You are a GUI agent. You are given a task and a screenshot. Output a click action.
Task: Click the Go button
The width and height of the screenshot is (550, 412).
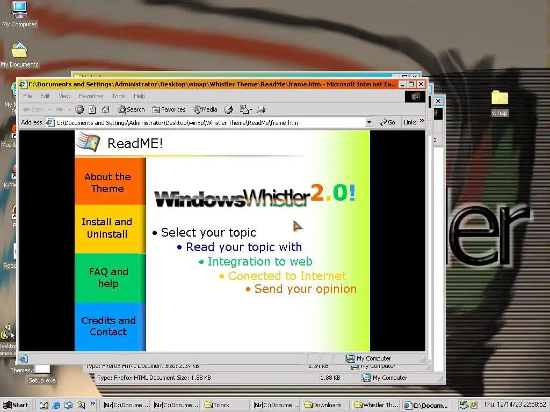point(388,122)
